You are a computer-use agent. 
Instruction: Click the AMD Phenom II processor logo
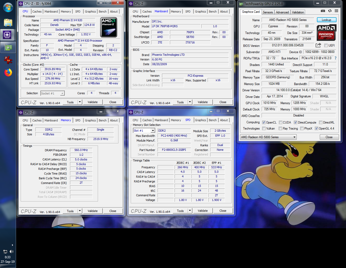(109, 27)
